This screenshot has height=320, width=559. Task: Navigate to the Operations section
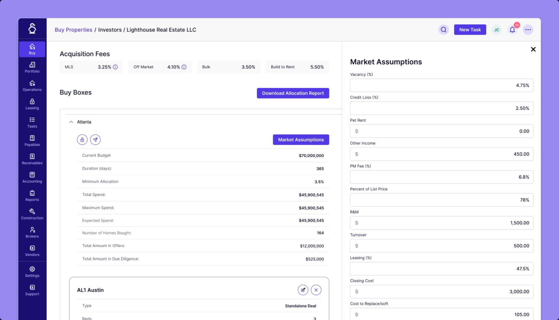click(32, 86)
